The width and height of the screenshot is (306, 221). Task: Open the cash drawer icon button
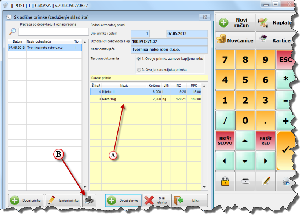(245, 180)
